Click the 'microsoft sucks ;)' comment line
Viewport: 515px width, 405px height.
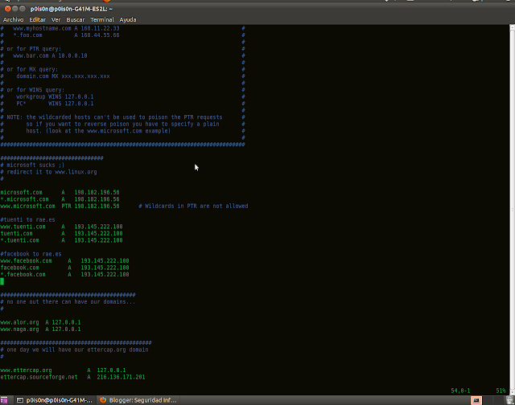[x=32, y=165]
